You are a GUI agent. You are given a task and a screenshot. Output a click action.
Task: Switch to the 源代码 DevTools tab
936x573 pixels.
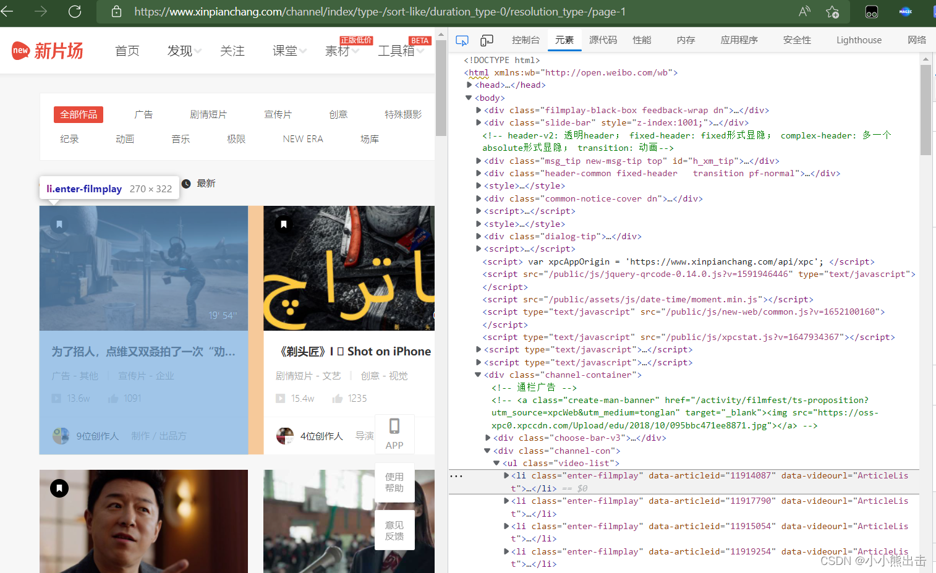click(x=603, y=40)
